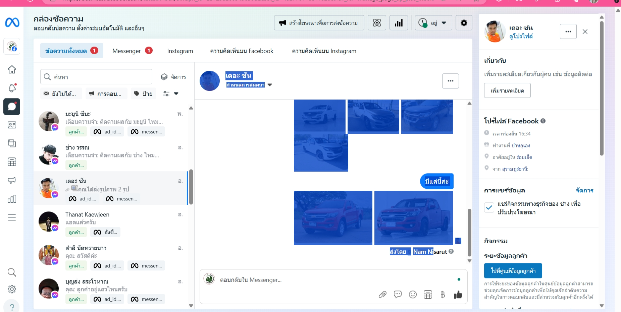This screenshot has height=312, width=621.
Task: Filter by unread messages chip
Action: click(x=60, y=93)
